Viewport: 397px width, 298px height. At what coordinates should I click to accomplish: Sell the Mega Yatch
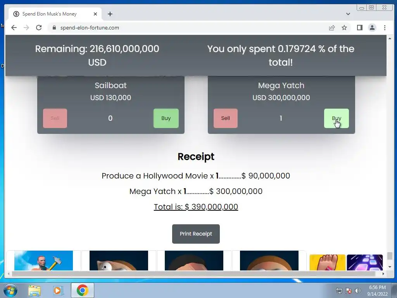[226, 118]
